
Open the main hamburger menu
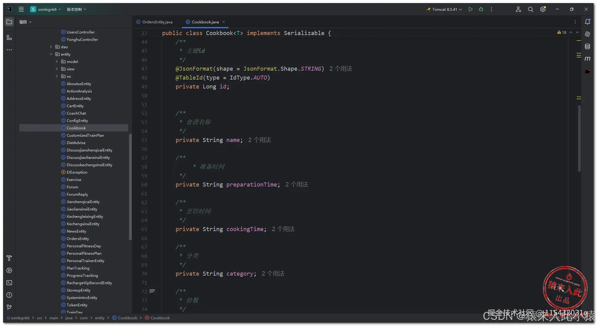[x=21, y=9]
